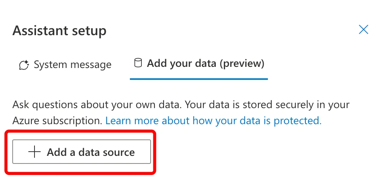This screenshot has height=178, width=384.
Task: Dismiss the panel with the blue X icon
Action: coord(363,29)
